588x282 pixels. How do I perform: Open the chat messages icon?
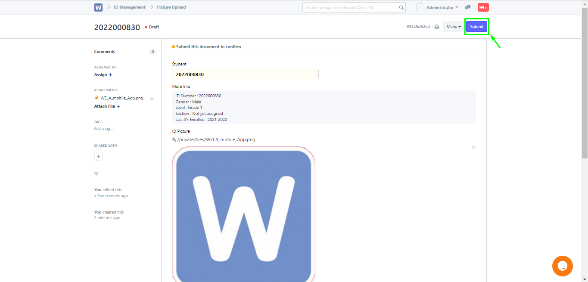pos(468,7)
